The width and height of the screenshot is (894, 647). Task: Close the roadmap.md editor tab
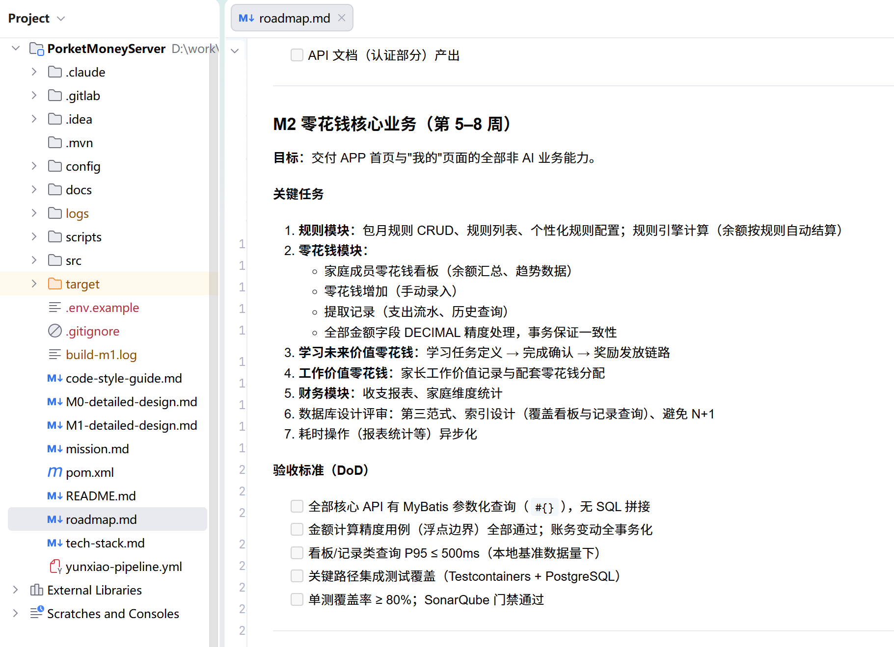[342, 18]
